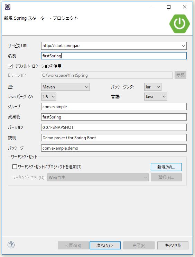Click the Spring Boot power logo
The image size is (195, 257).
pos(179,24)
